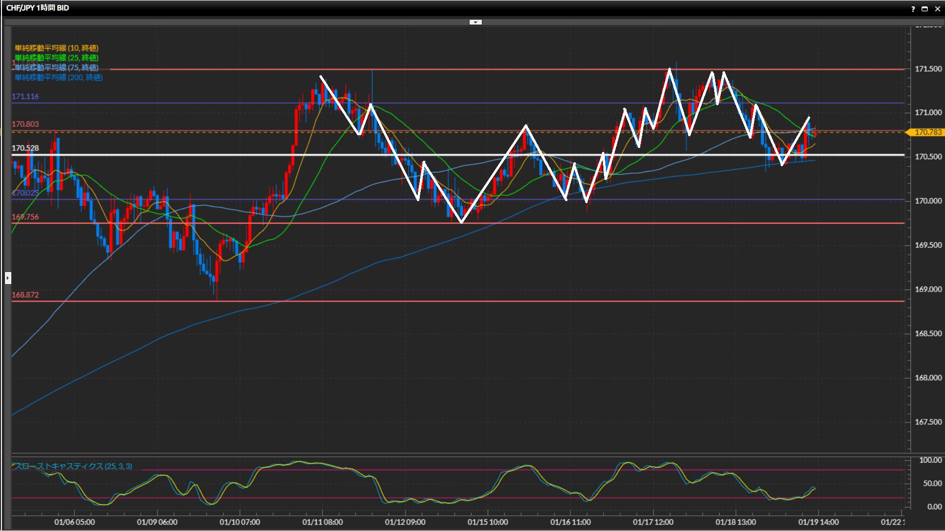Image resolution: width=945 pixels, height=531 pixels.
Task: Maximize the CHF/JPY chart window
Action: [924, 9]
